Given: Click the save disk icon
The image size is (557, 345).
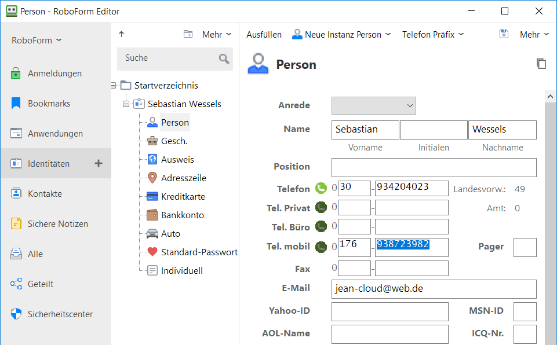Looking at the screenshot, I should (x=504, y=34).
